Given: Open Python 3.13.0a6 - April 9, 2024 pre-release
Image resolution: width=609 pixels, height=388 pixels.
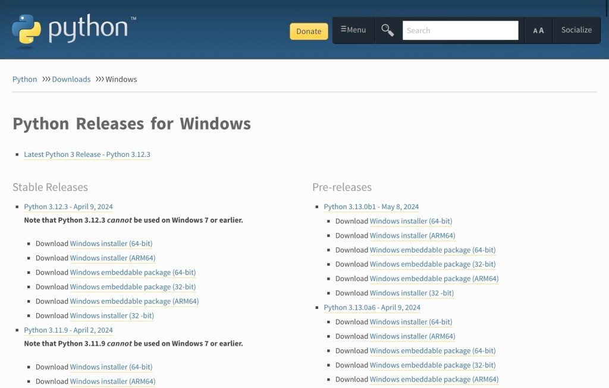Looking at the screenshot, I should (372, 308).
